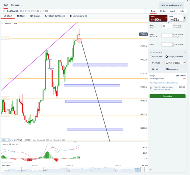Screen dimensions: 190x175
Task: Close the panel with the X icon
Action: pyautogui.click(x=188, y=1)
